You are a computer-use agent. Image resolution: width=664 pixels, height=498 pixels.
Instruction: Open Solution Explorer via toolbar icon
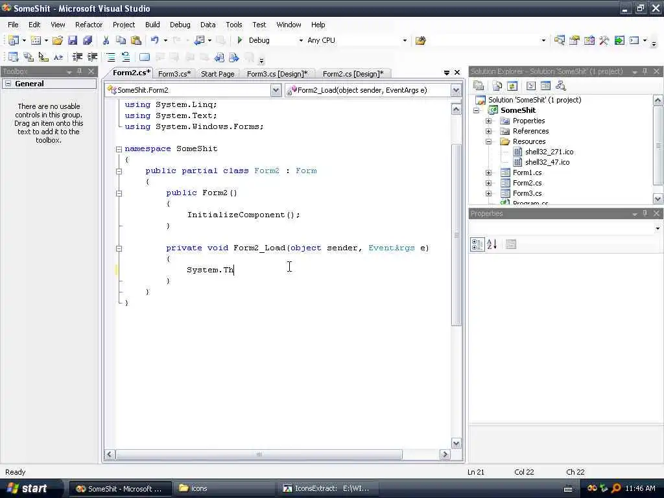pos(560,40)
